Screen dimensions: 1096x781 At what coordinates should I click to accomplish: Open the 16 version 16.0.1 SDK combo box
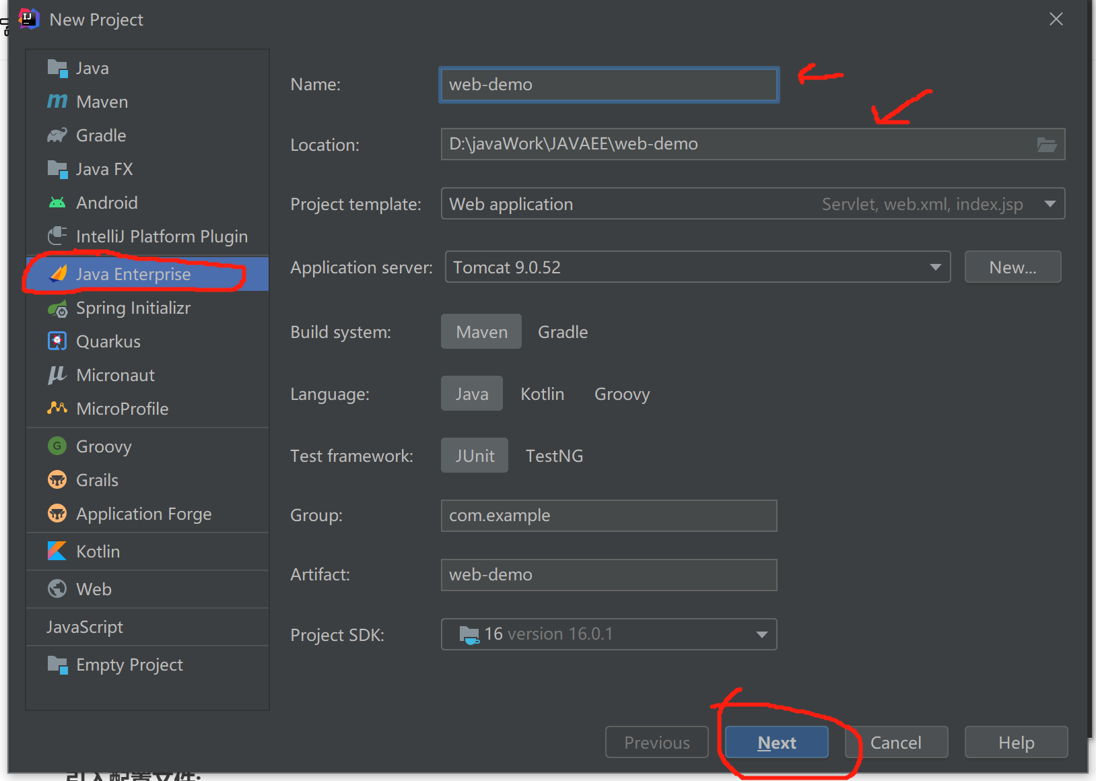[x=609, y=634]
